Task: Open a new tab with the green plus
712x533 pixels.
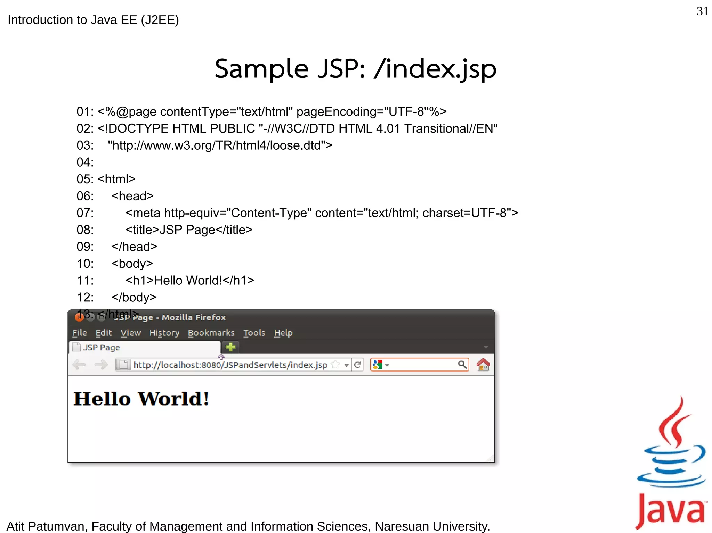Action: point(230,347)
